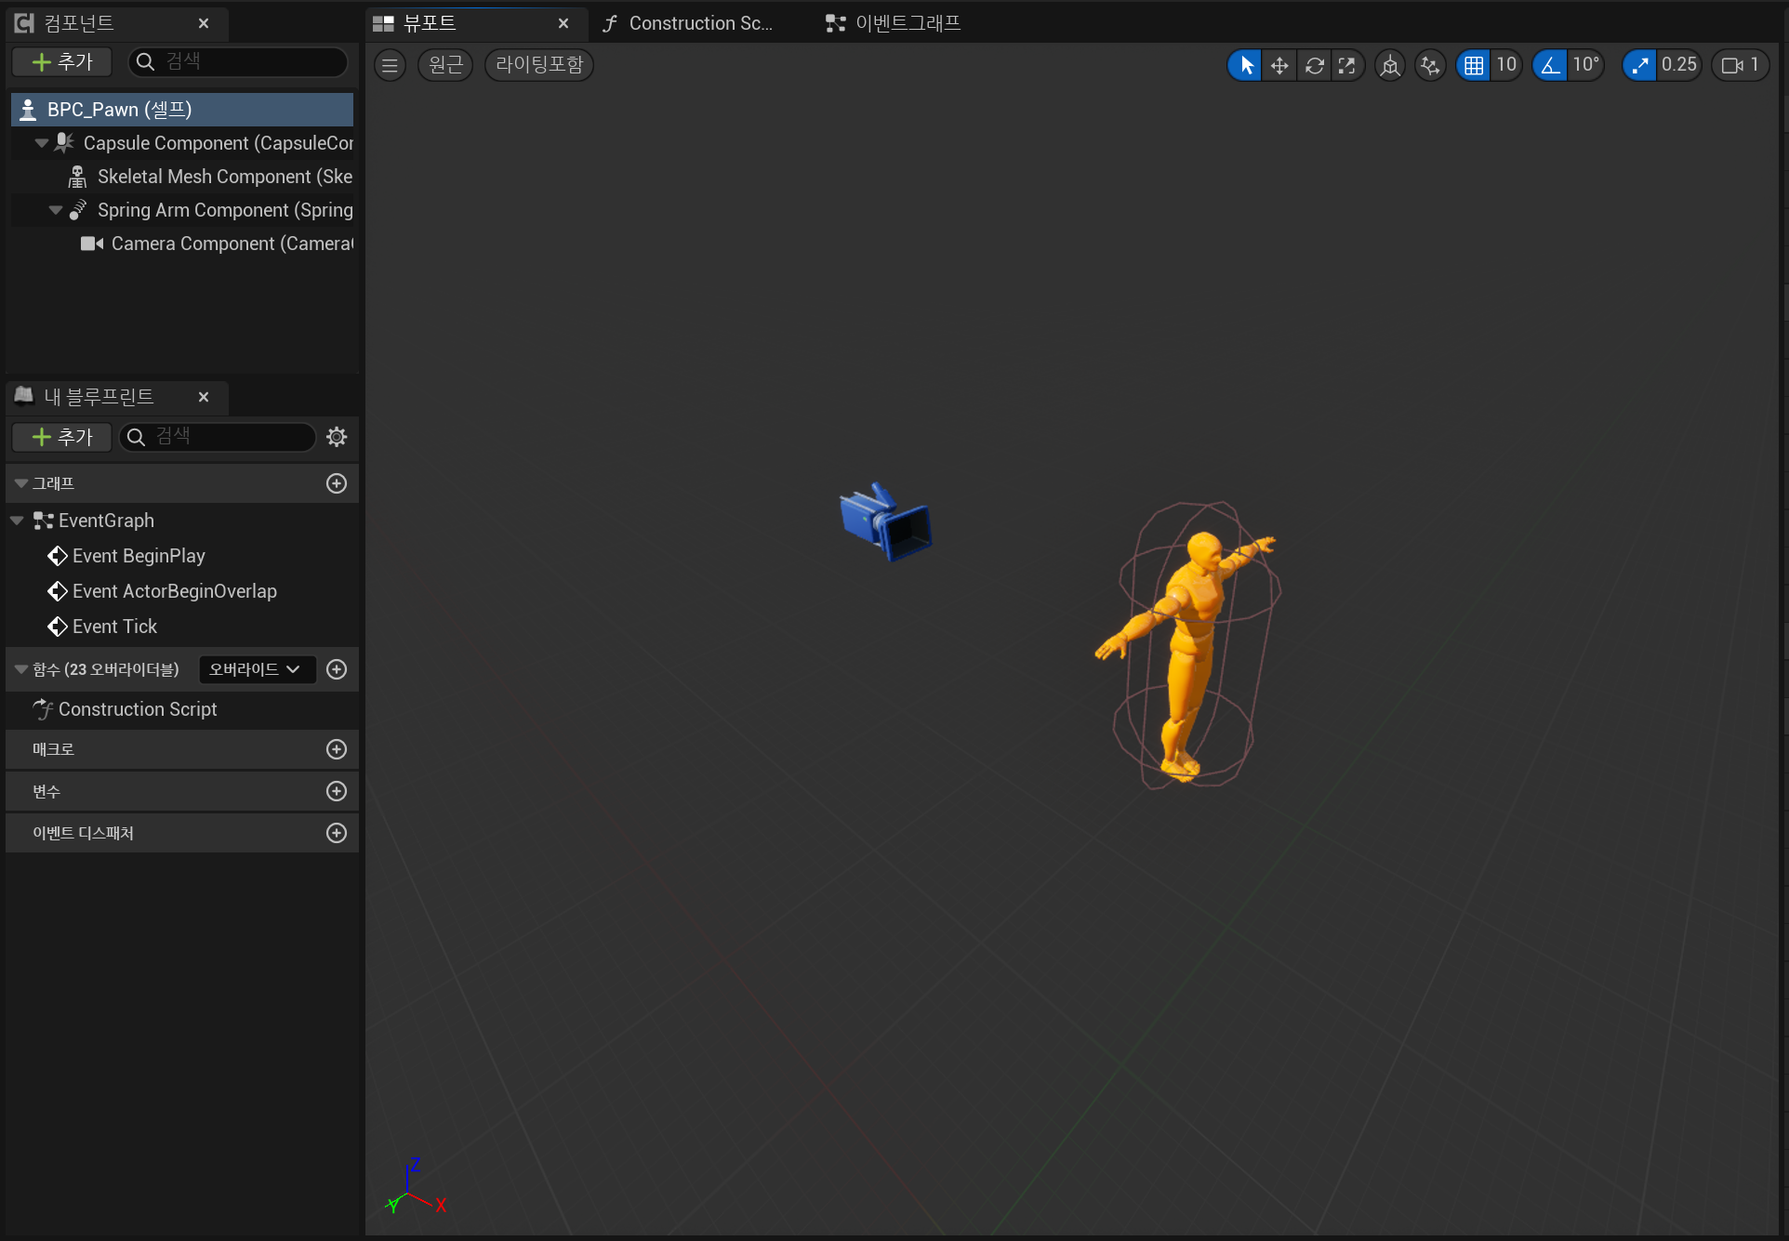
Task: Click the 라이팅포함 view mode button
Action: tap(538, 65)
